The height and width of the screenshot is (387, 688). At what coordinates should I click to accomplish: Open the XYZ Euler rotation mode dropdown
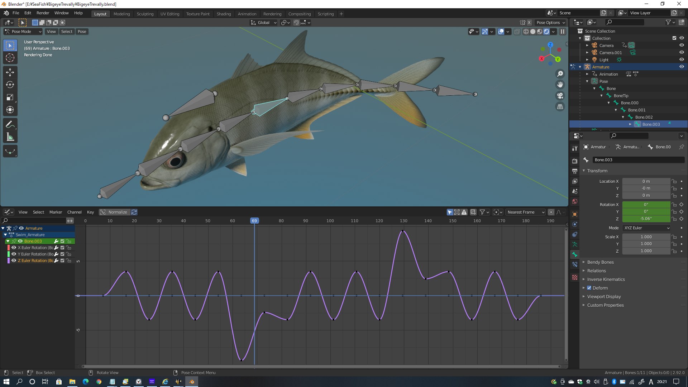tap(646, 228)
